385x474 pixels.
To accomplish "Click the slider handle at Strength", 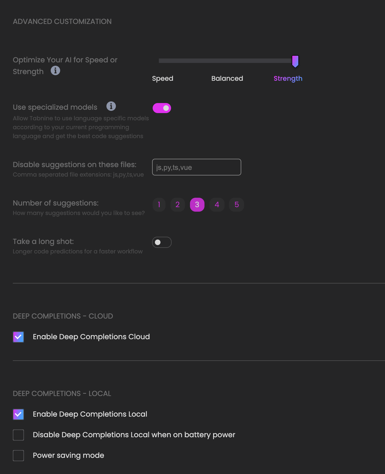I will pyautogui.click(x=295, y=62).
